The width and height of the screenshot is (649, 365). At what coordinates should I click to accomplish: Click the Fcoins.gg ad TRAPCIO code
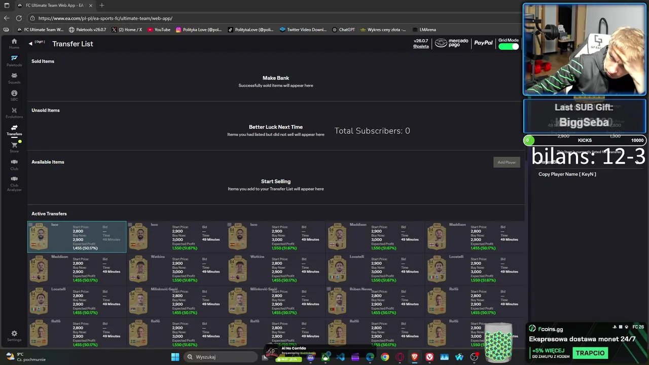coord(590,353)
